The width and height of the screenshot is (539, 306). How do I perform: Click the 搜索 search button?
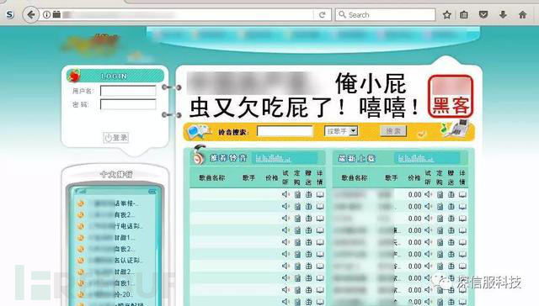tap(393, 131)
